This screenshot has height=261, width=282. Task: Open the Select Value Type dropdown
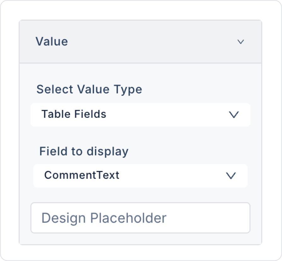pos(140,115)
